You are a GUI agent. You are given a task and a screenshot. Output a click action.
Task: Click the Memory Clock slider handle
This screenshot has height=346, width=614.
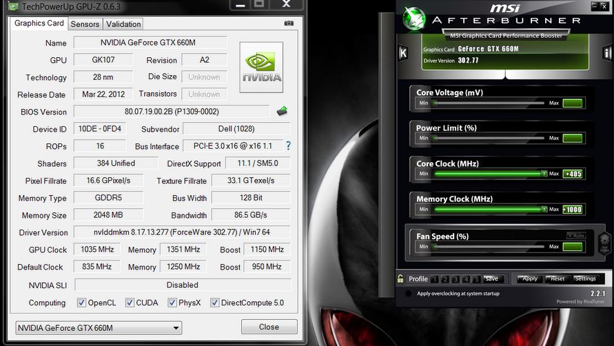(x=544, y=209)
